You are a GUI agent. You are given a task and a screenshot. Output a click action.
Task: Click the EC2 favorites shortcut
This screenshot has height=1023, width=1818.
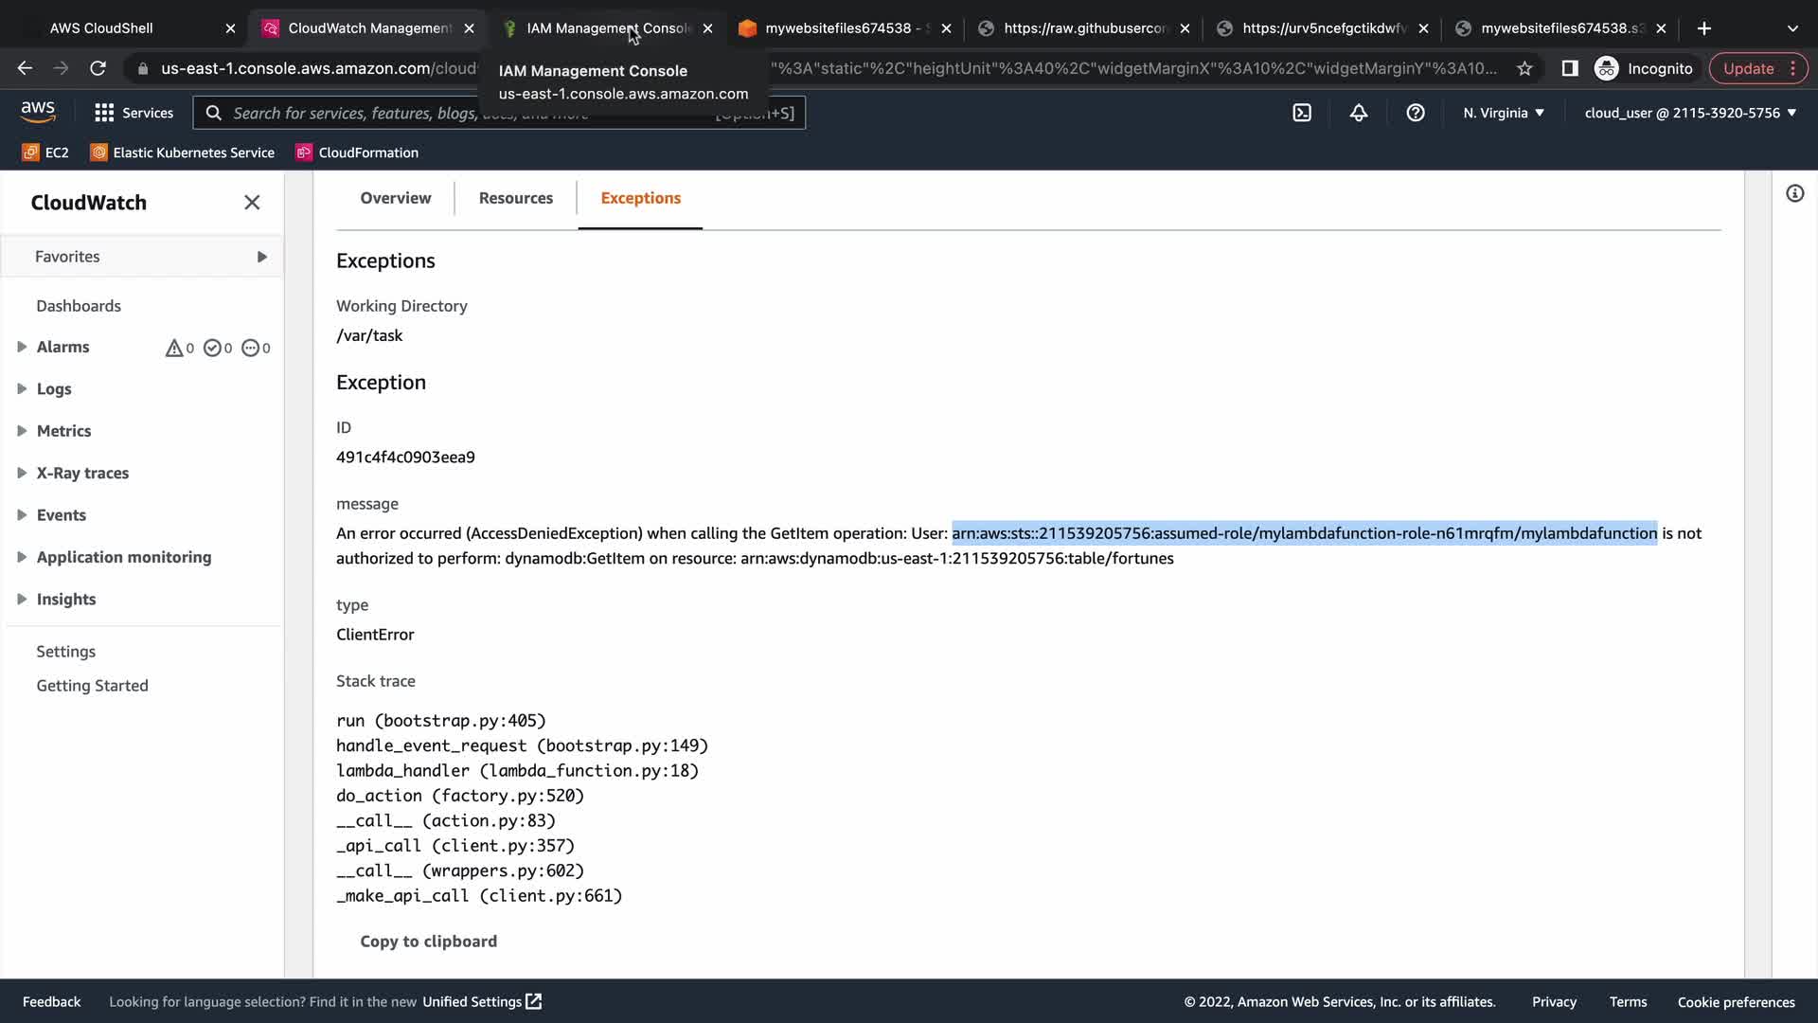(x=45, y=153)
